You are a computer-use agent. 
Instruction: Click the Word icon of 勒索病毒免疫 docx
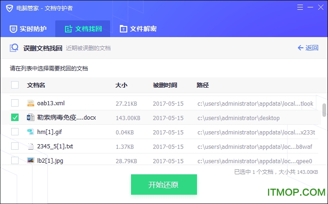pos(31,118)
